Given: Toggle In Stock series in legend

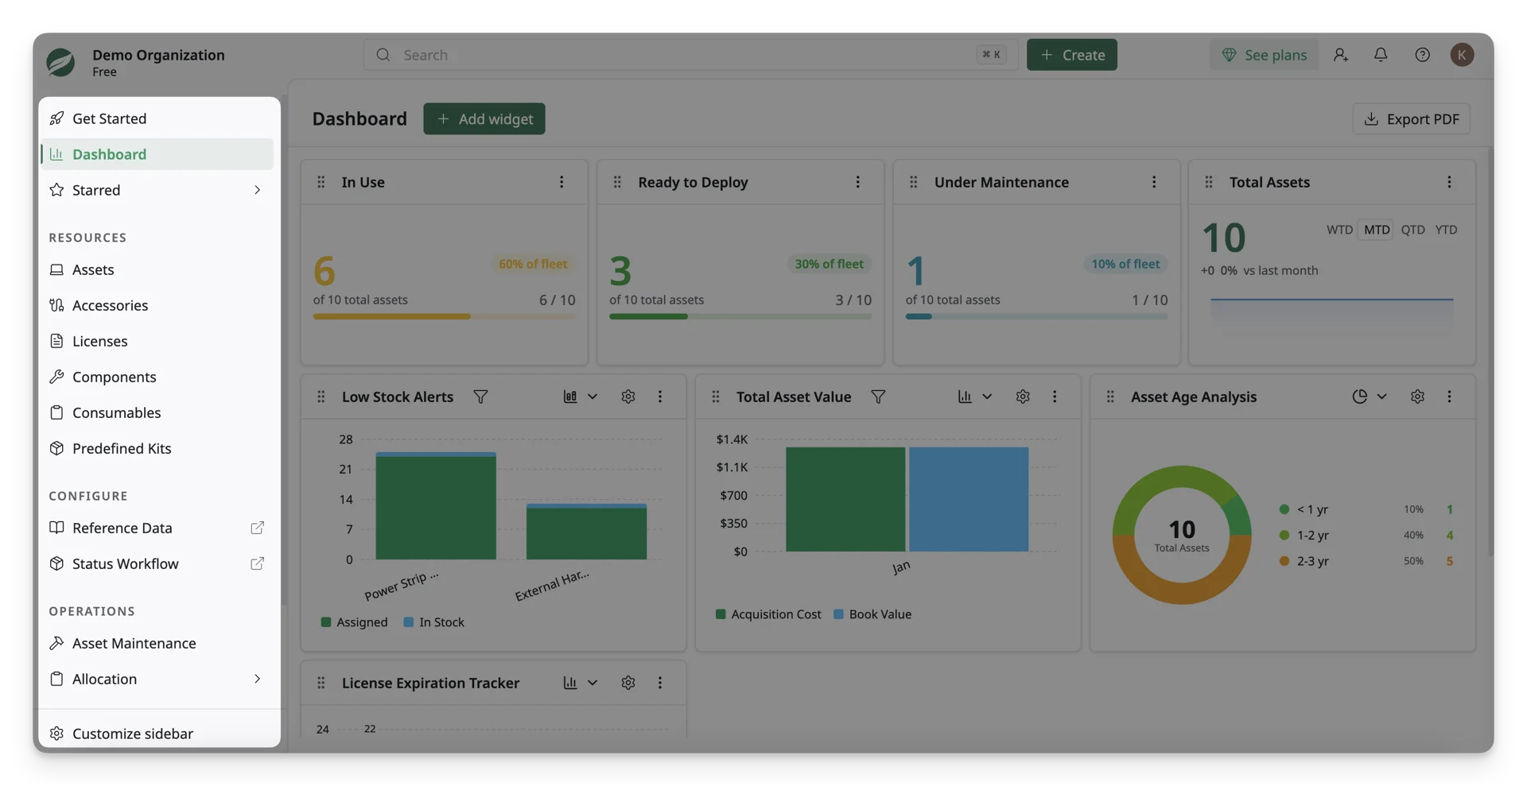Looking at the screenshot, I should point(433,622).
